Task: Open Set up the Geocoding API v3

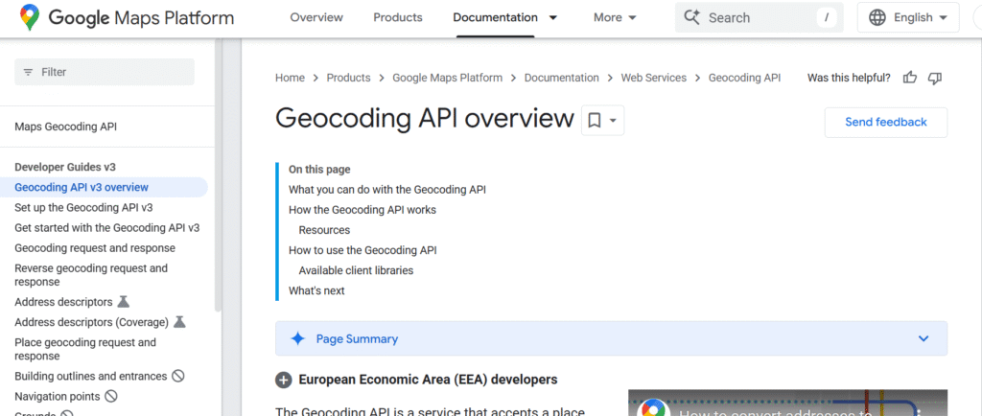Action: coord(83,207)
